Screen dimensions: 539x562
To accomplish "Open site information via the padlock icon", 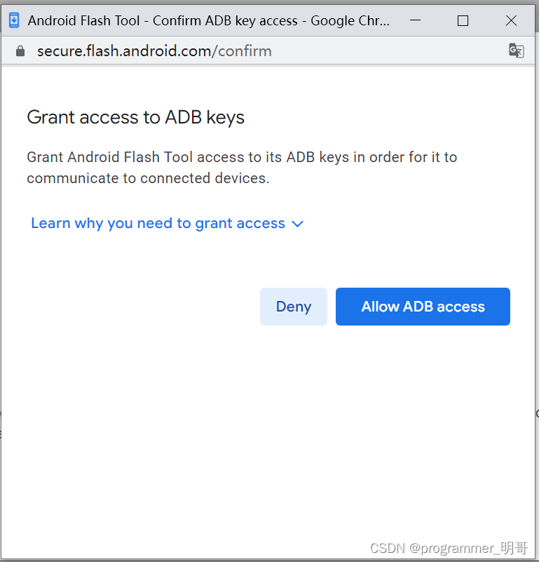I will [20, 51].
